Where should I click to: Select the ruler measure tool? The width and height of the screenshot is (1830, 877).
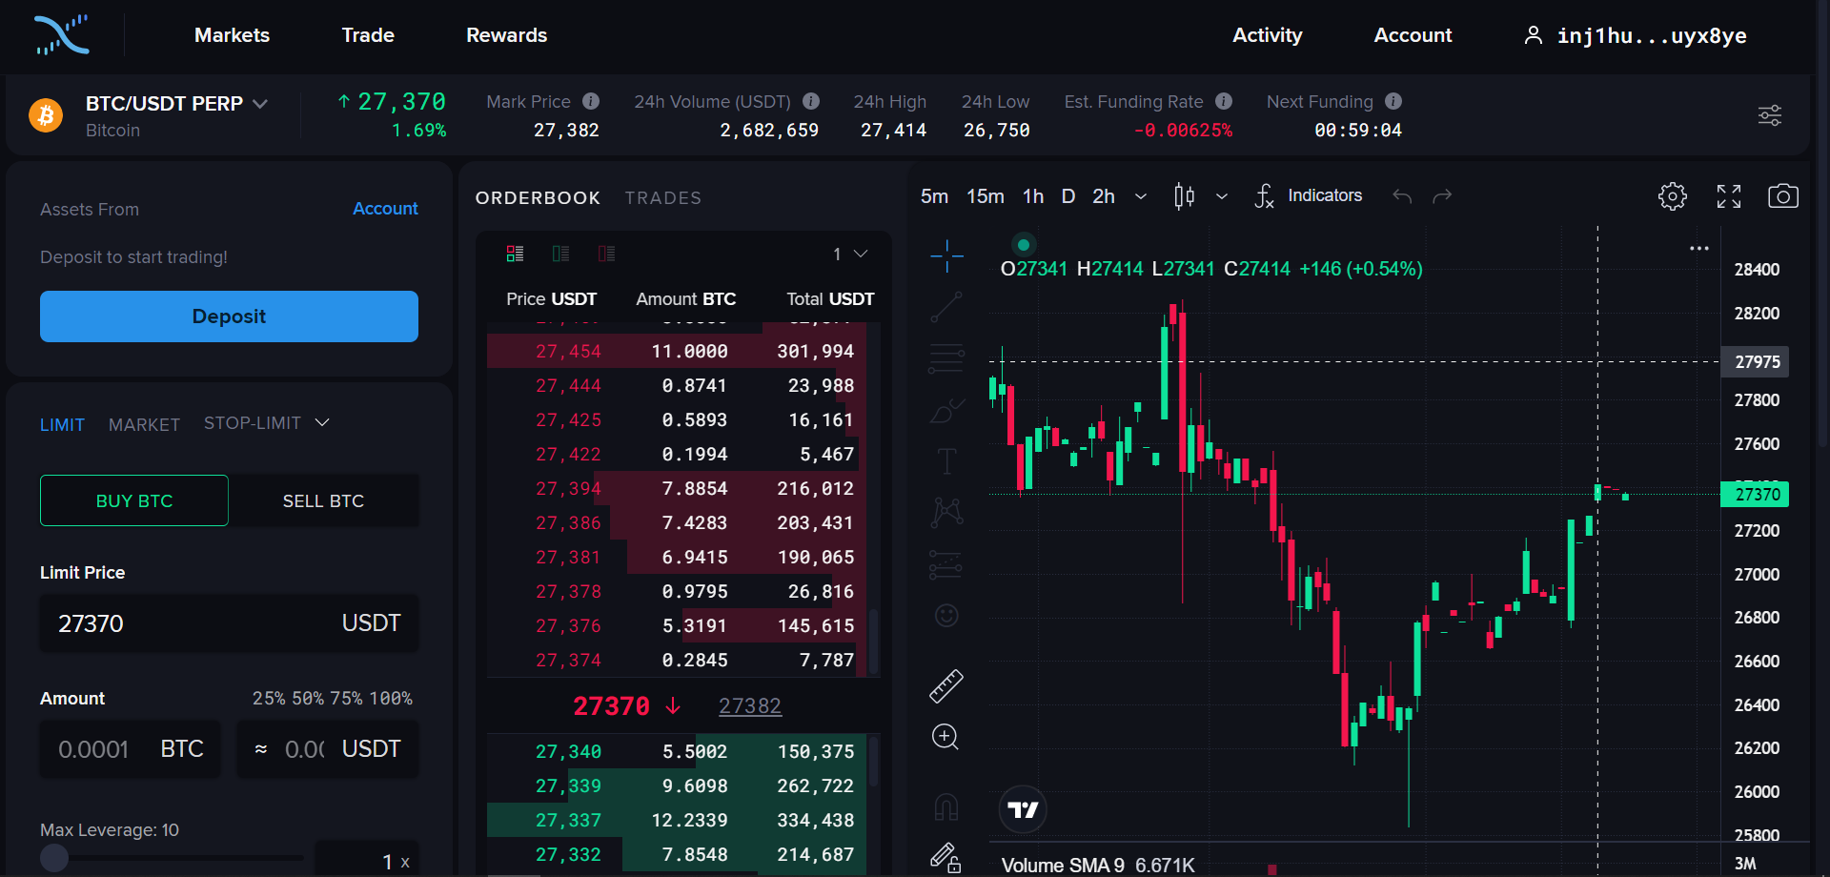pos(946,685)
